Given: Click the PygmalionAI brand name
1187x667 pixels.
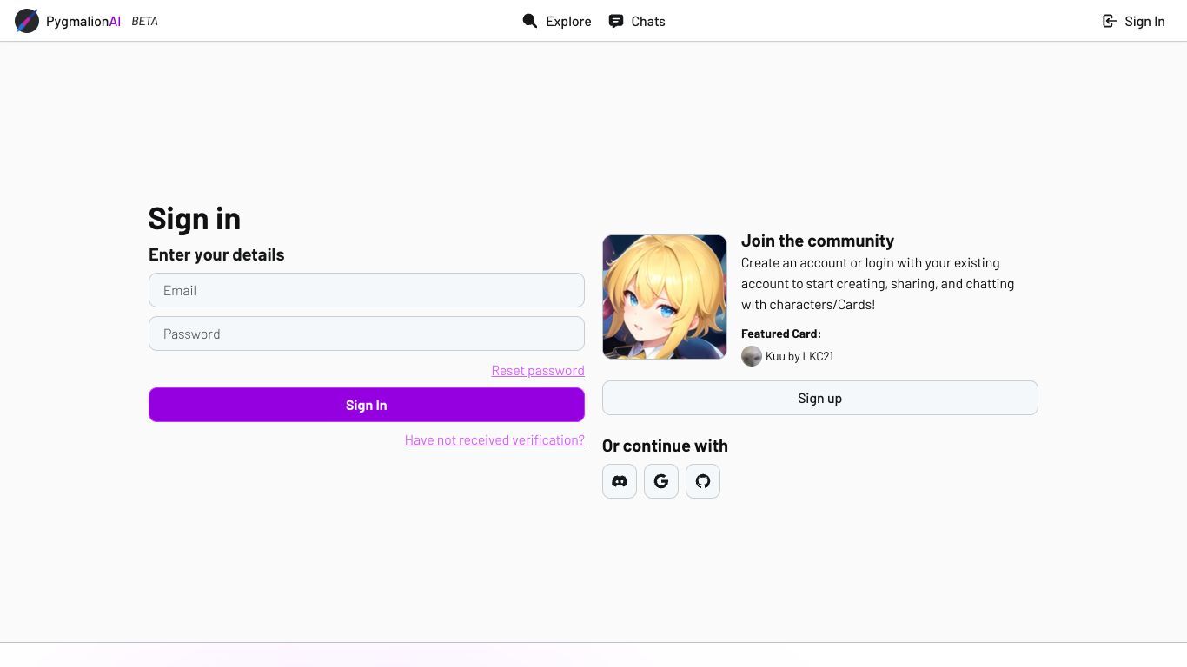Looking at the screenshot, I should pos(83,21).
